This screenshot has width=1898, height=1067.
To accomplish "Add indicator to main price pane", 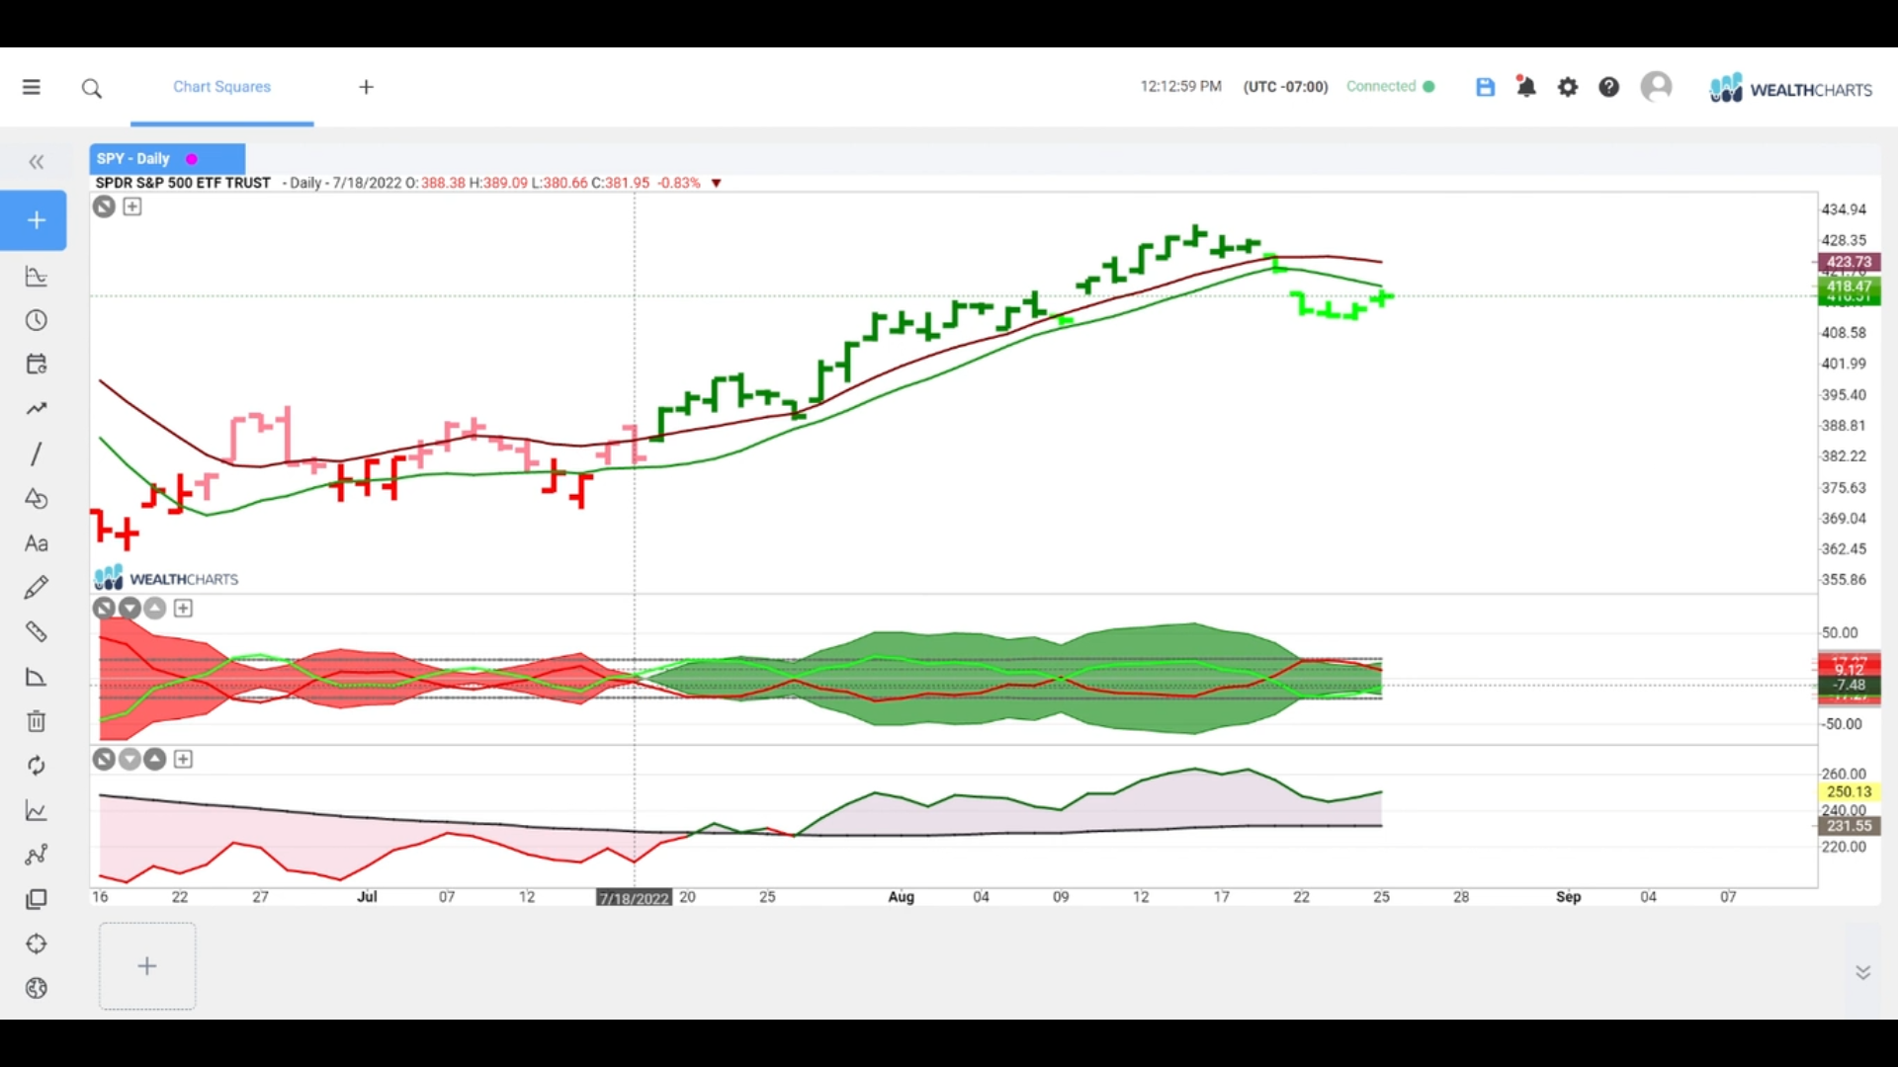I will coord(132,206).
